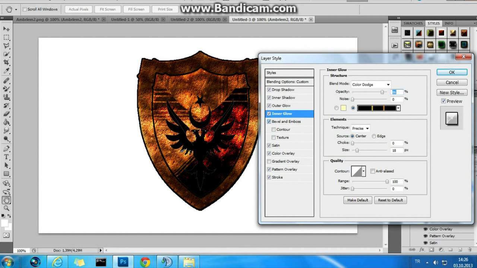Pick the Eyedropper tool
Viewport: 477px width, 268px height.
6,71
